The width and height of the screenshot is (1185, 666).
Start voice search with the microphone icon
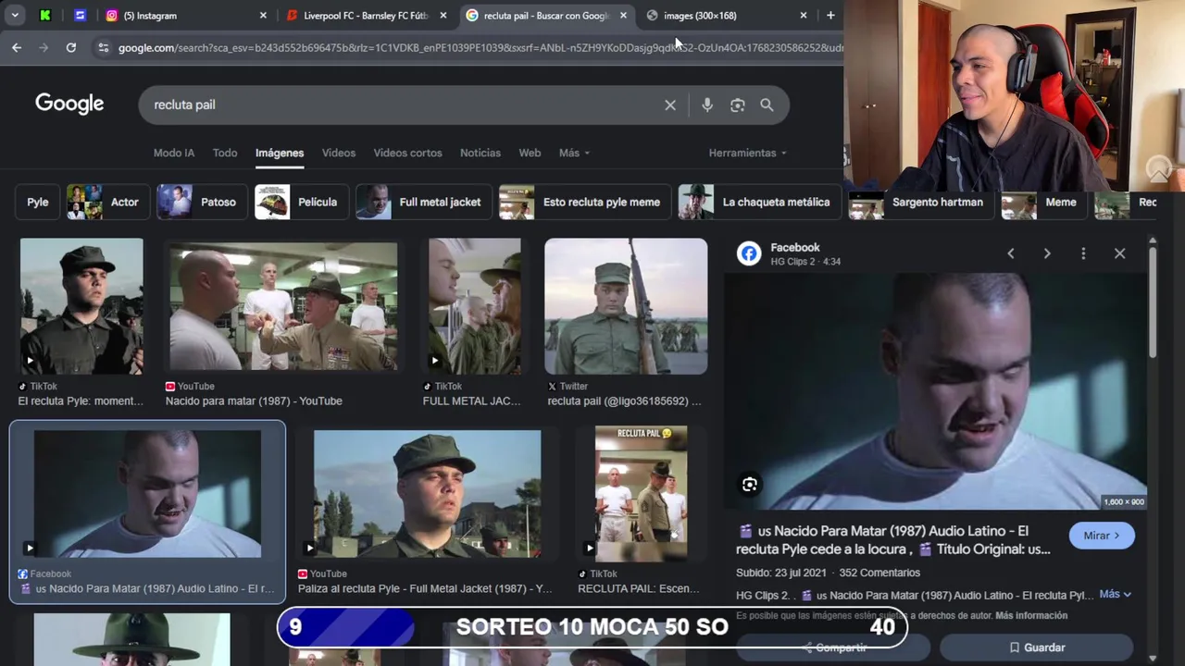(x=707, y=105)
